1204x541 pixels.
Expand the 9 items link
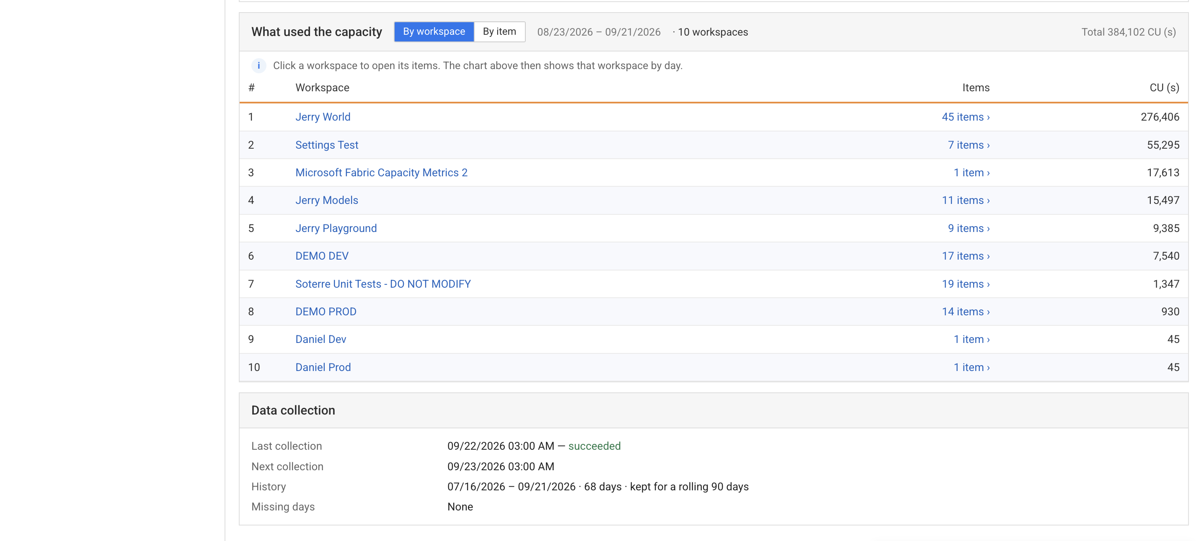[x=969, y=228]
